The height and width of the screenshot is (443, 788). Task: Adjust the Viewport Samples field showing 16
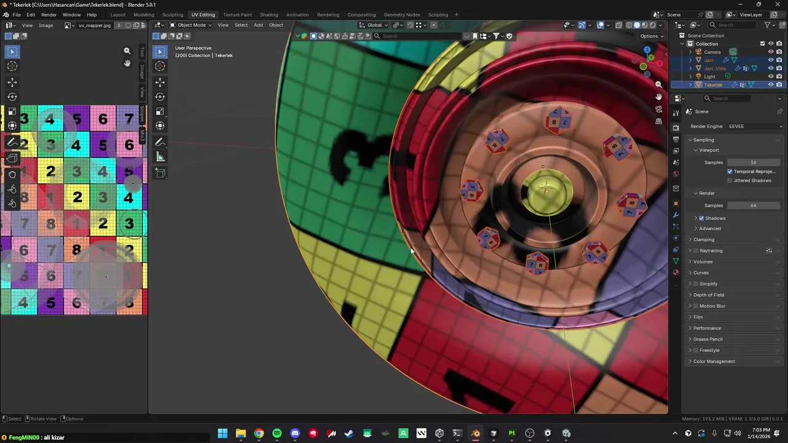754,162
